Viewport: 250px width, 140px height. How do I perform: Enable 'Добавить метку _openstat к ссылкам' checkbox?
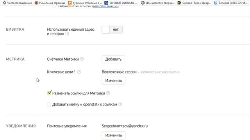click(49, 105)
